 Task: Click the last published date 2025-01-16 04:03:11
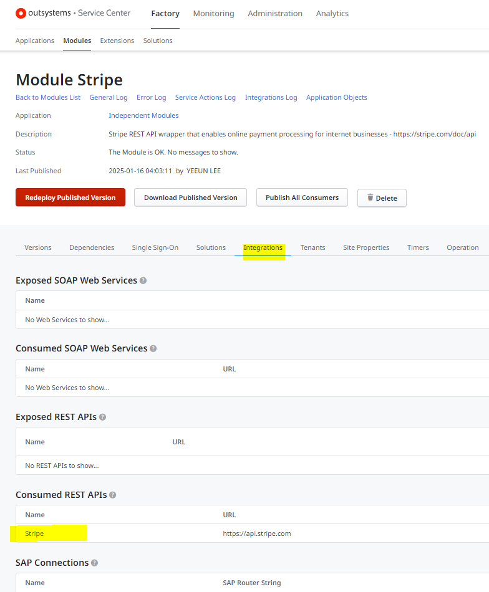(x=140, y=171)
